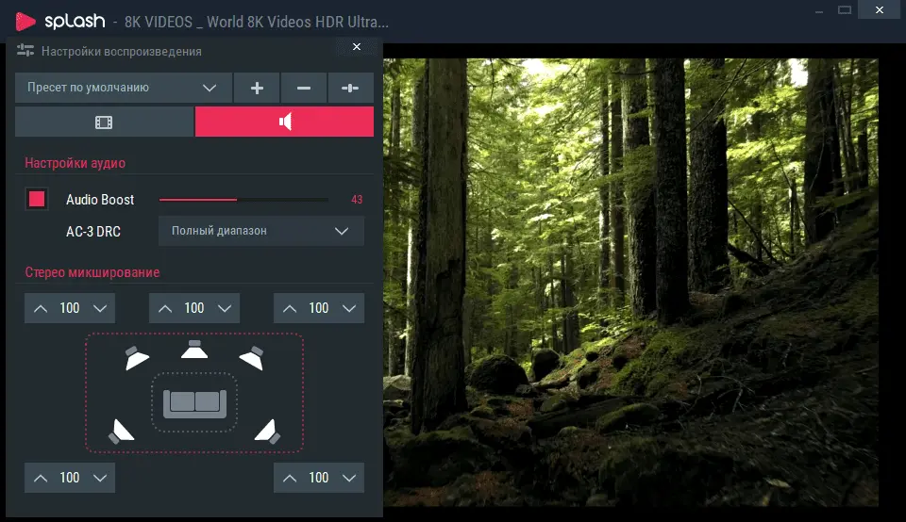Image resolution: width=906 pixels, height=522 pixels.
Task: Click the rename preset icon button
Action: pos(350,88)
